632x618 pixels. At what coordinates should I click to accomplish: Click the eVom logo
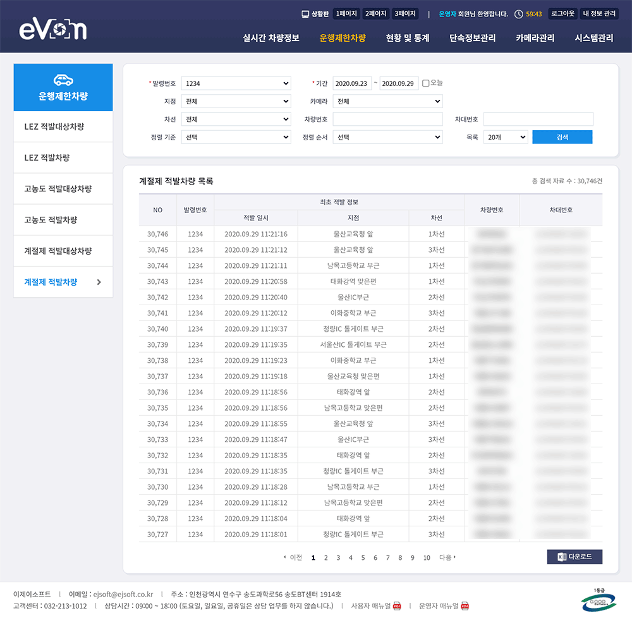[52, 30]
